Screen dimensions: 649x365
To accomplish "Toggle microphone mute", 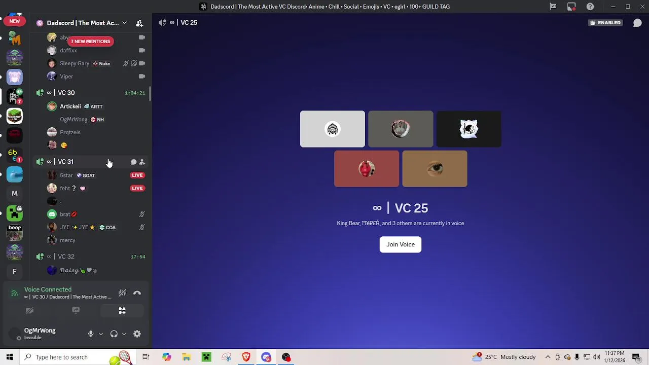I will click(x=91, y=334).
